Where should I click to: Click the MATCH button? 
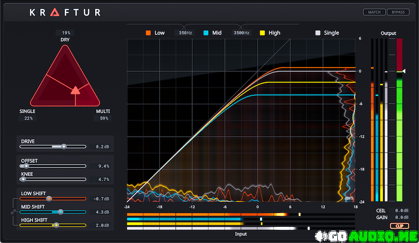[374, 12]
